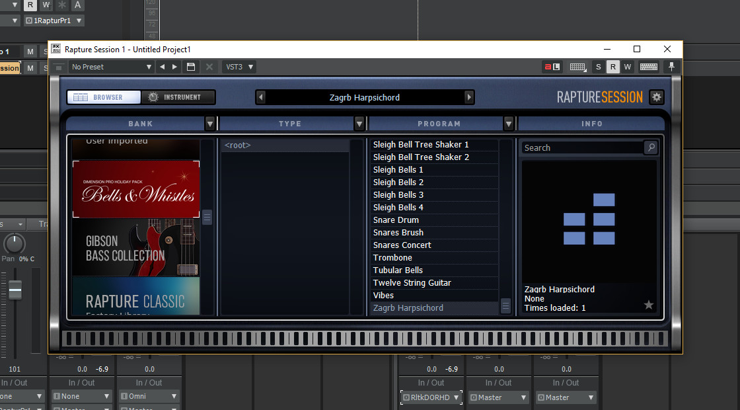
Task: Switch to the BROWSER tab
Action: pos(103,97)
